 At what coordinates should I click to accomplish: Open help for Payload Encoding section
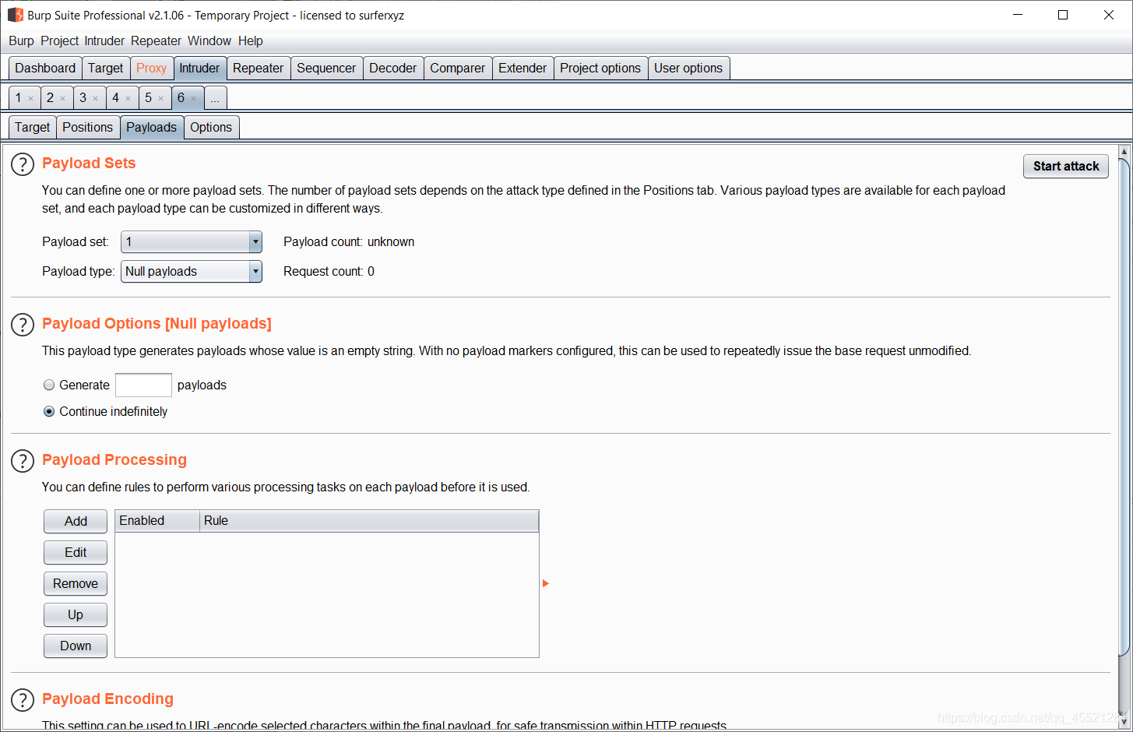pyautogui.click(x=23, y=700)
